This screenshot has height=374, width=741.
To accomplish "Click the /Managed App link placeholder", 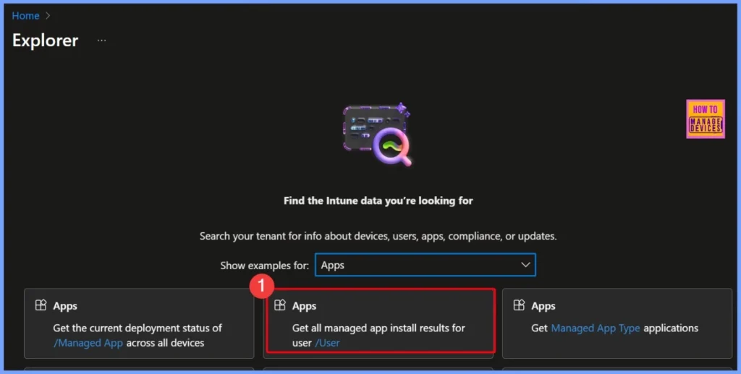I will click(x=88, y=343).
